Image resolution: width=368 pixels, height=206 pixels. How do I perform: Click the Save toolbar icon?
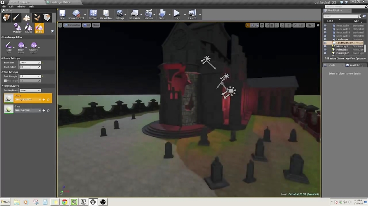coord(62,15)
